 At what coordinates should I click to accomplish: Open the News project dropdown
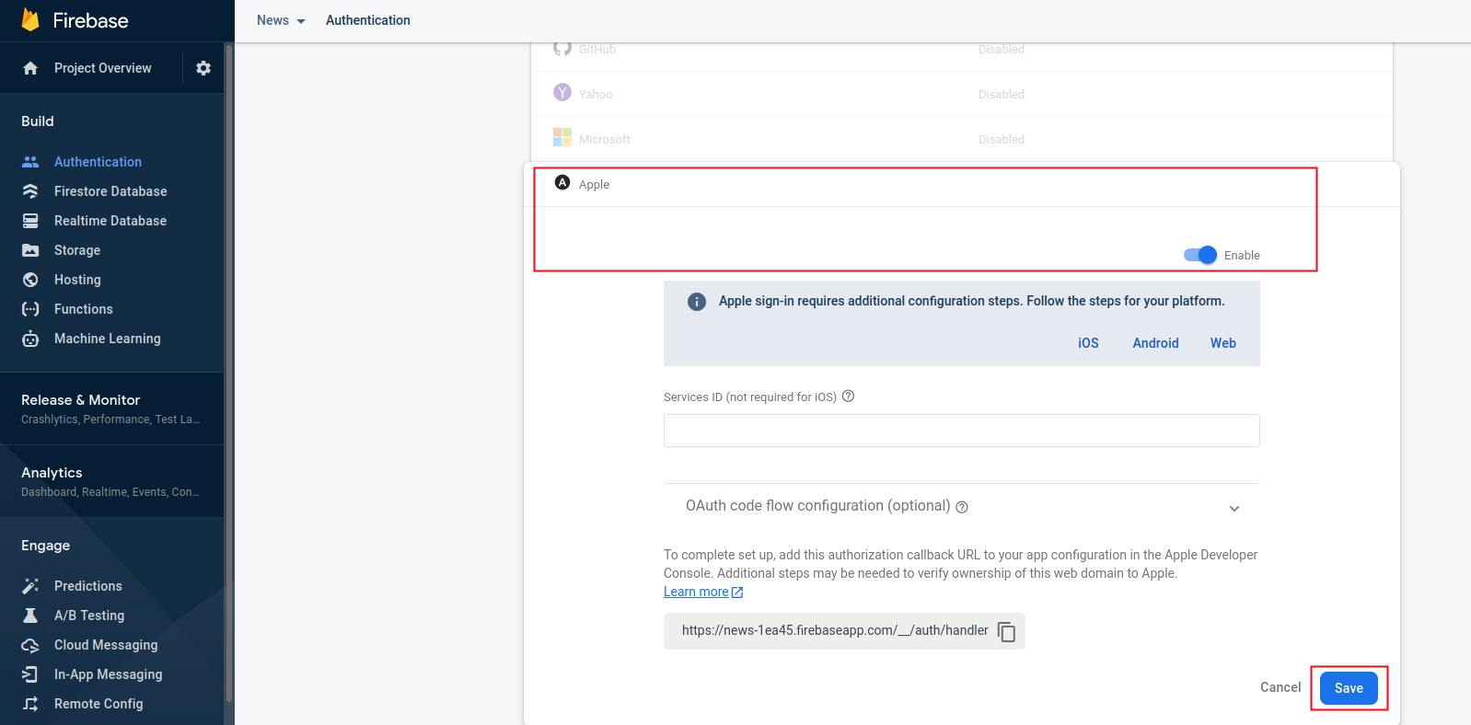tap(281, 20)
